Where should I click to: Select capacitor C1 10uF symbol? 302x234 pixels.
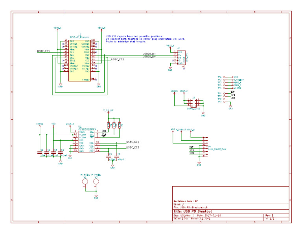point(40,152)
